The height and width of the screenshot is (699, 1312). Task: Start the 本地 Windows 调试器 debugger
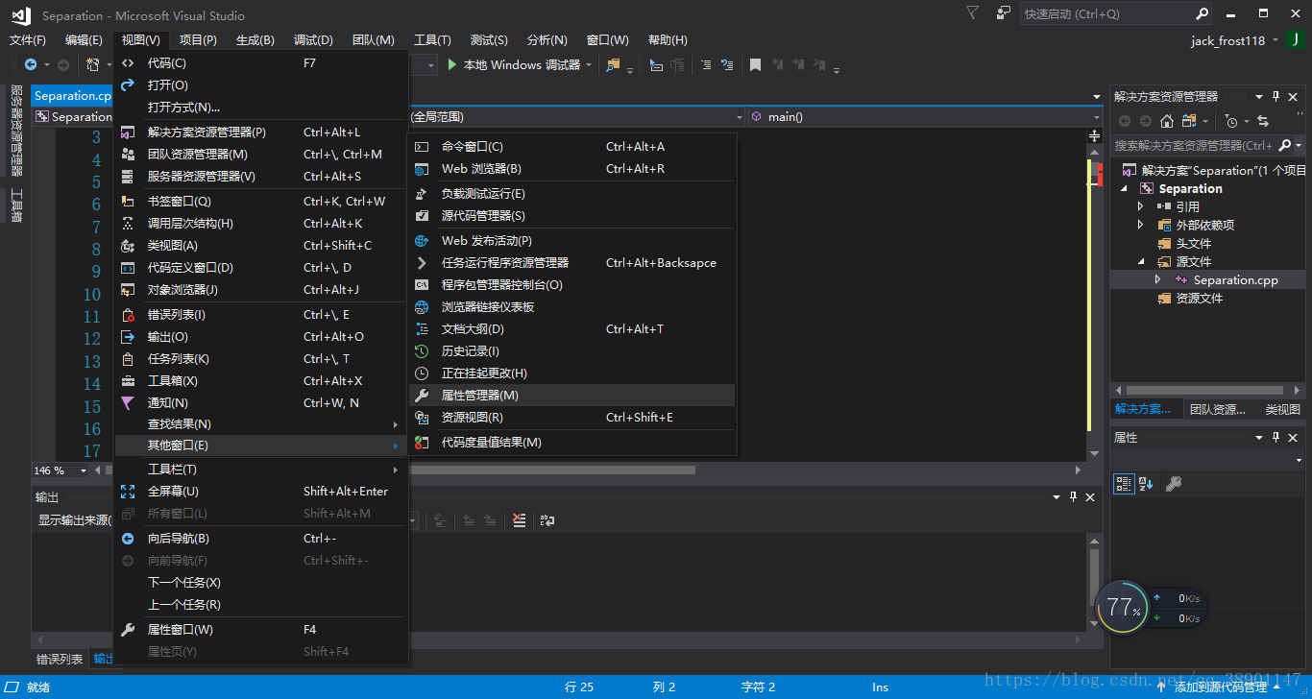point(514,64)
